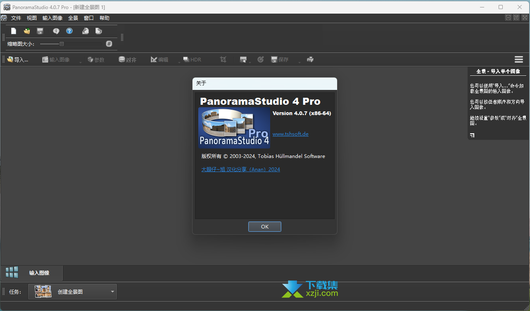Image resolution: width=530 pixels, height=311 pixels.
Task: Click the 缩略图大小 label
Action: point(21,44)
